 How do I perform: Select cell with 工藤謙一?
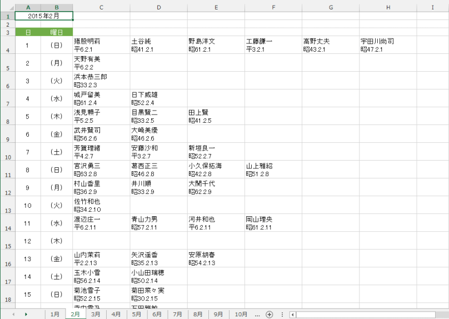(273, 45)
